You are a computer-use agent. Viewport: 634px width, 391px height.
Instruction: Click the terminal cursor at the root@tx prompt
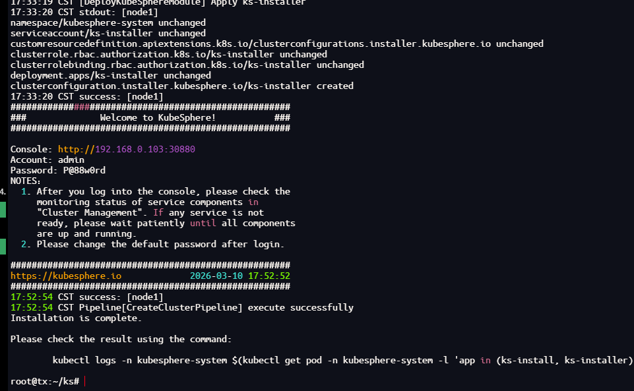point(85,382)
